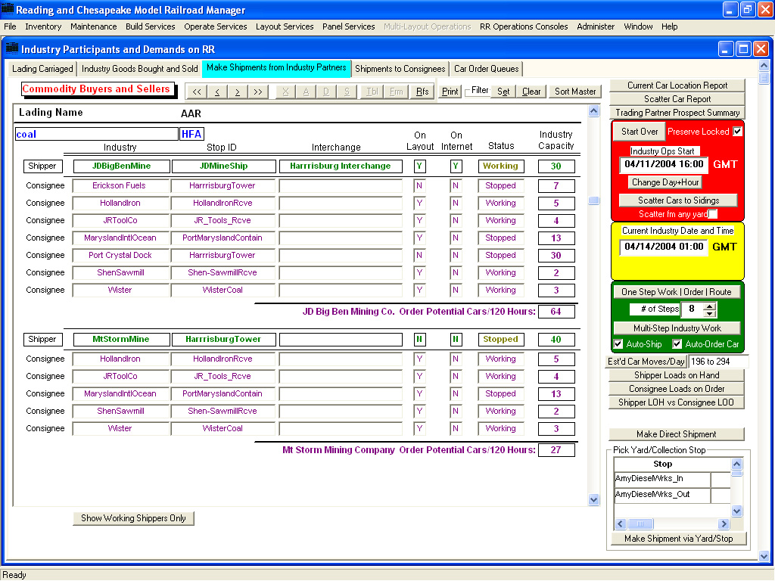Click Shipper Loads on Hand button

pyautogui.click(x=676, y=375)
